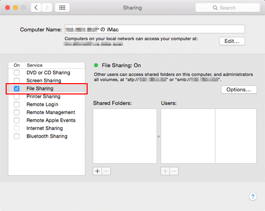Minimize the Sharing window
The height and width of the screenshot is (211, 265).
(x=15, y=8)
